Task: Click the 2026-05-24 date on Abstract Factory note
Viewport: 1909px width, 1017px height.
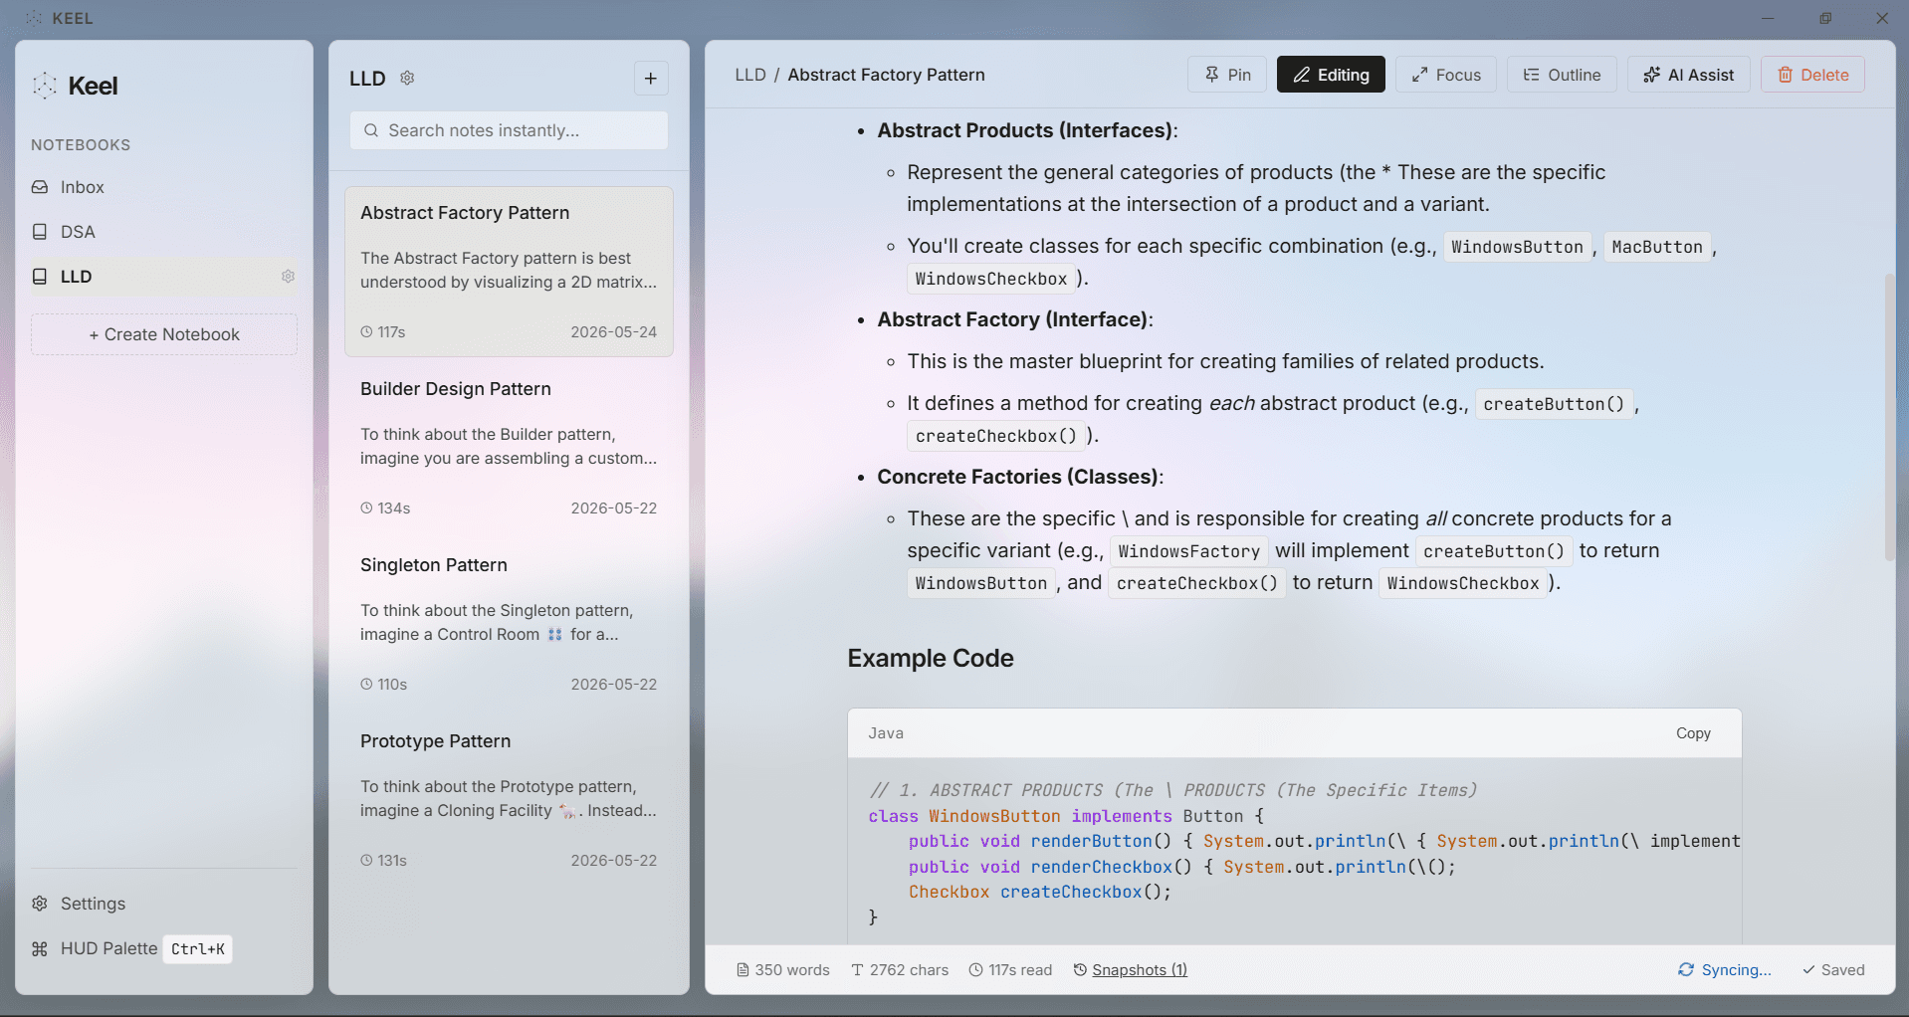Action: pos(614,332)
